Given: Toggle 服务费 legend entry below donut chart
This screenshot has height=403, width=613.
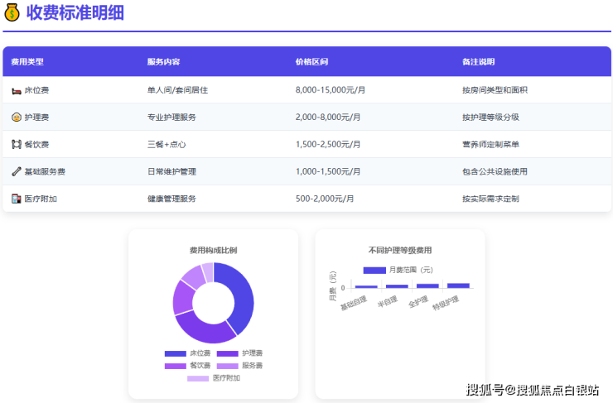Looking at the screenshot, I should [x=239, y=366].
